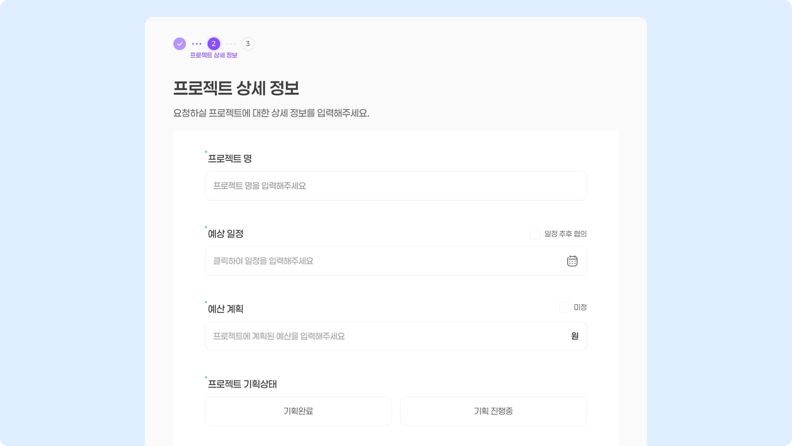Open the calendar date picker icon
The height and width of the screenshot is (446, 792).
[572, 261]
